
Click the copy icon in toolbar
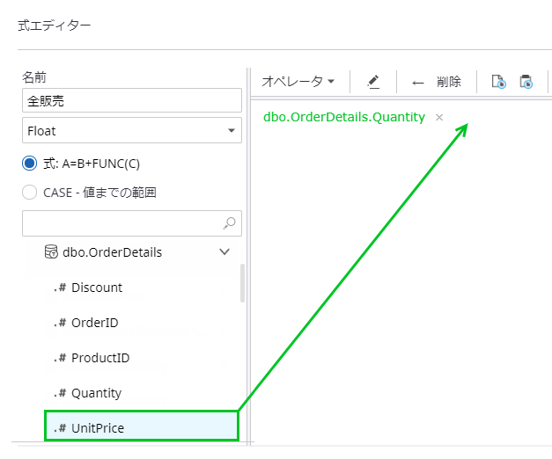click(x=498, y=82)
